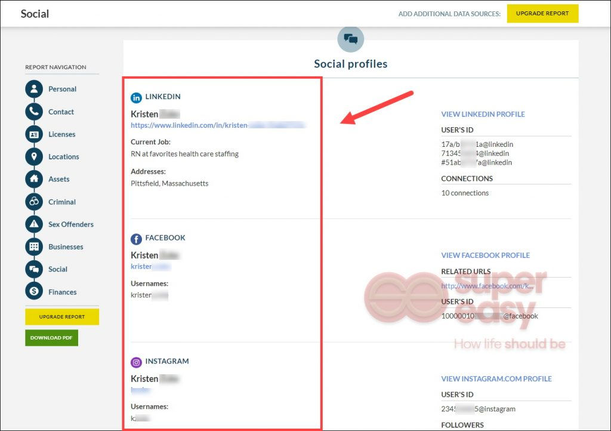This screenshot has width=611, height=431.
Task: Click the Facebook logo icon
Action: coord(136,239)
